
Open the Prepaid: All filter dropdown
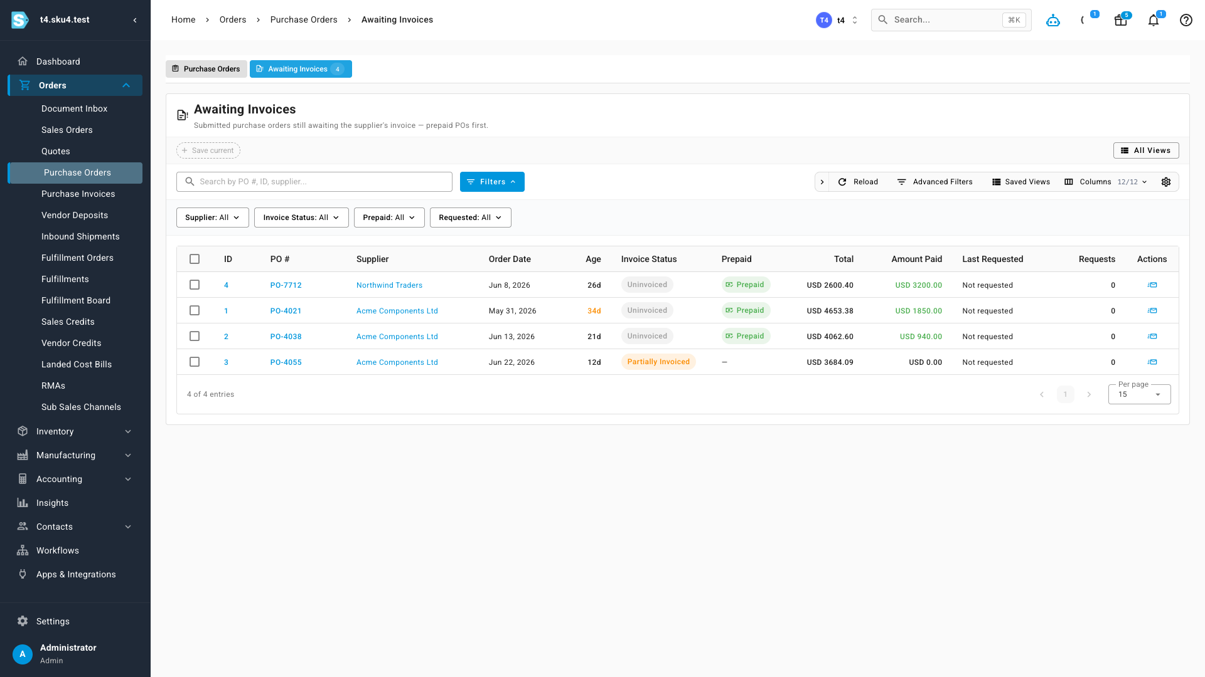pos(389,218)
